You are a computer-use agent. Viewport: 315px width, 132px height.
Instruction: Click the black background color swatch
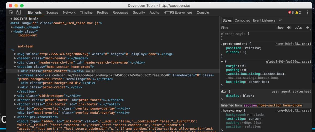[x=251, y=115]
